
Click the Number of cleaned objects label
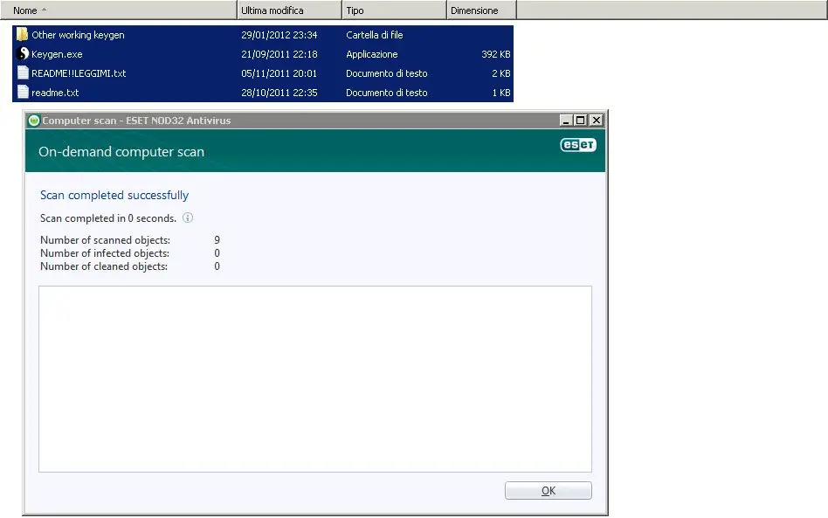point(104,266)
